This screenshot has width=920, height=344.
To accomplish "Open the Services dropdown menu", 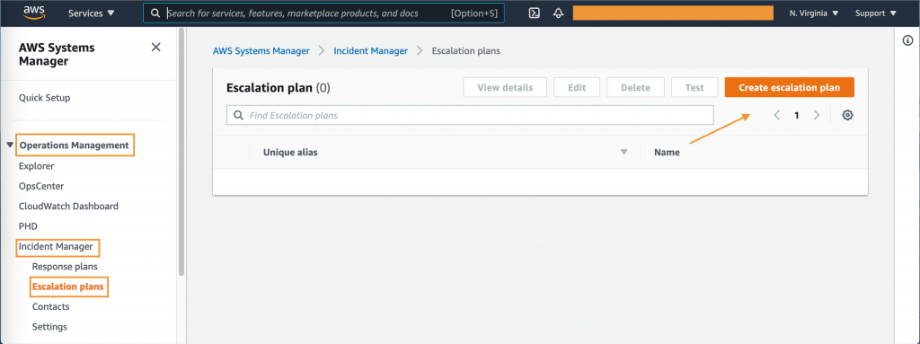I will [x=92, y=13].
